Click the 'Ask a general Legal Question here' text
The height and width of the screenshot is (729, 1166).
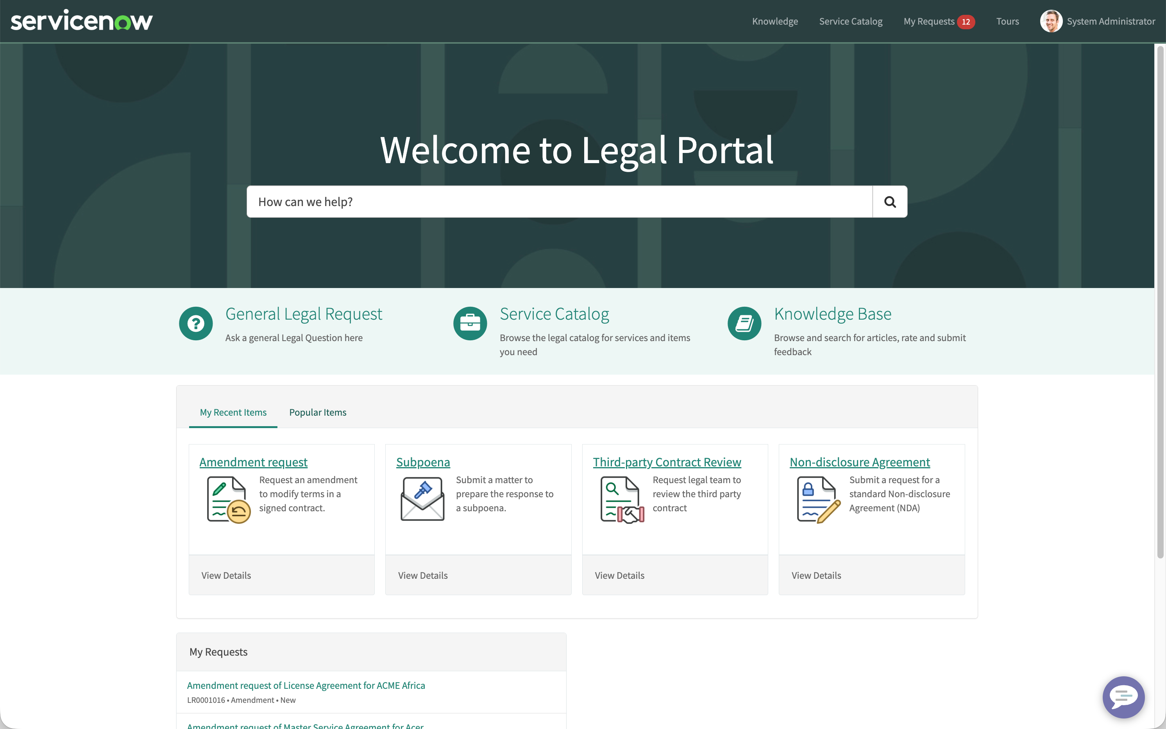(x=294, y=338)
